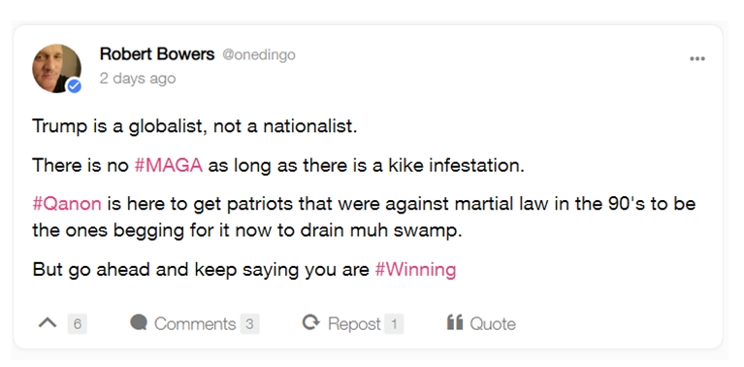Click the quotation marks Quote icon
Viewport: 744px width, 367px height.
455,322
